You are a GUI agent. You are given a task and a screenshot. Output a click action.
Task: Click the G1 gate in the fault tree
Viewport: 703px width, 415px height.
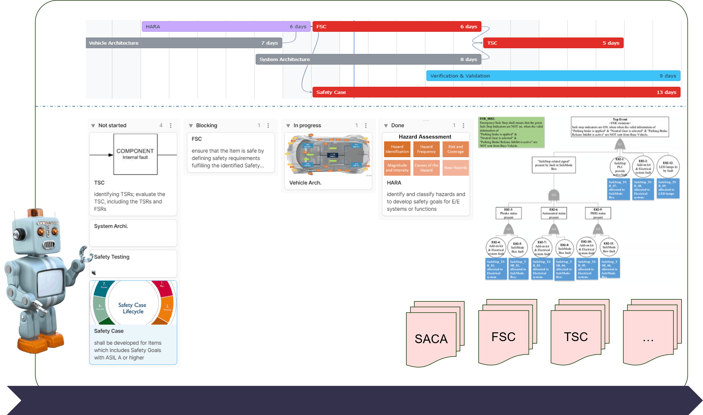point(620,144)
